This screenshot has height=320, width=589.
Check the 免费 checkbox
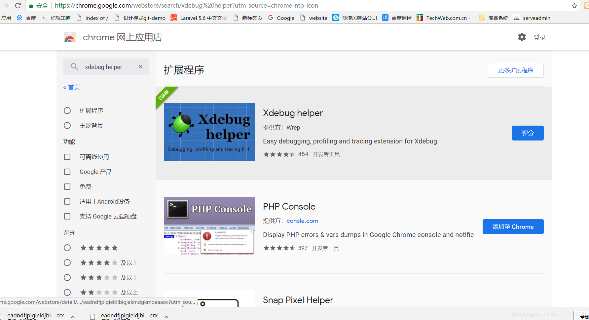[x=67, y=186]
